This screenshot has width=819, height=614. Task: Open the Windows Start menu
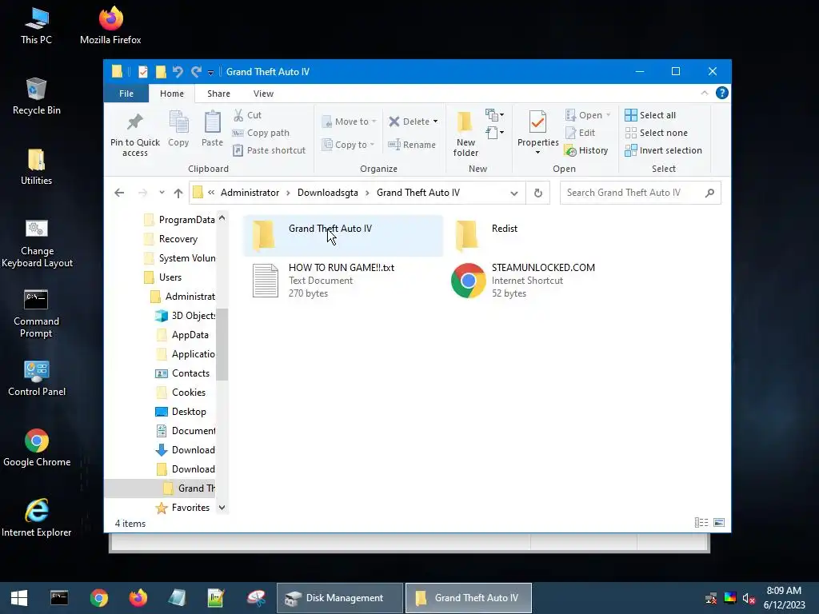[x=19, y=598]
